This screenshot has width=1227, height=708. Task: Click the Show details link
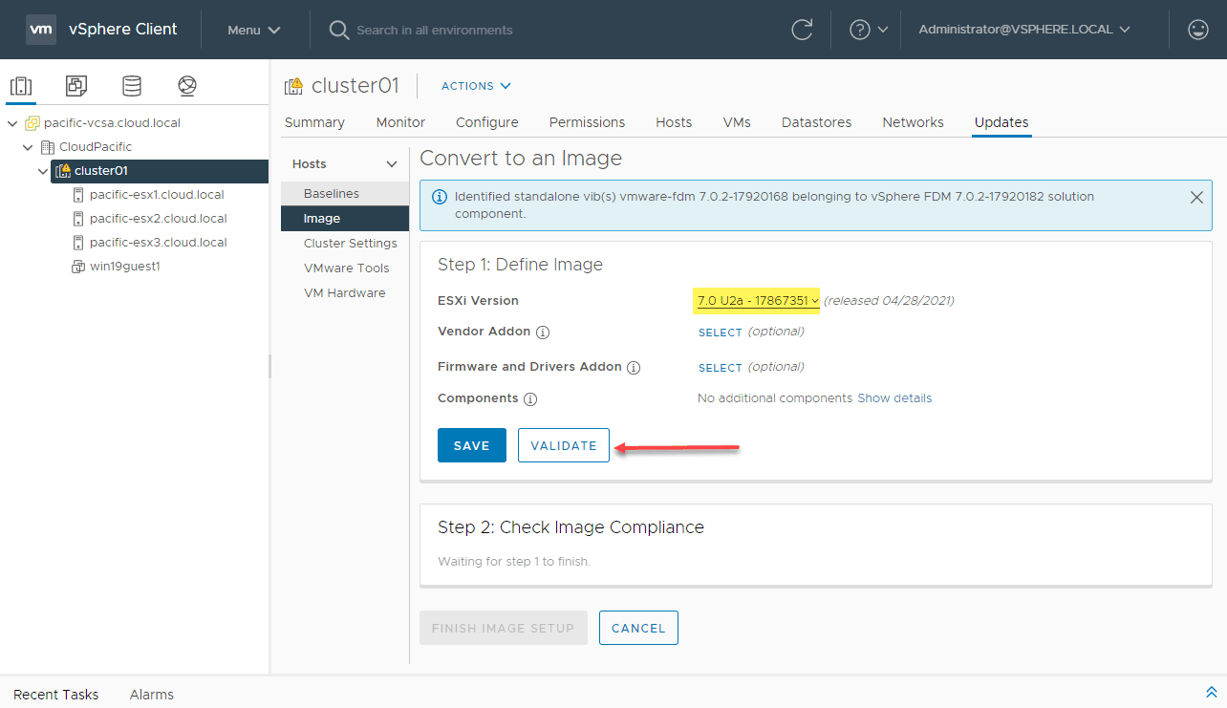tap(894, 398)
